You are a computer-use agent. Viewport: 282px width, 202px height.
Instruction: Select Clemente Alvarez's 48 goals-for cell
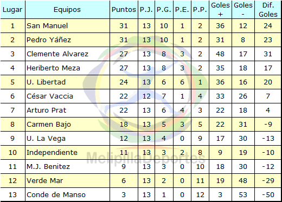click(220, 54)
